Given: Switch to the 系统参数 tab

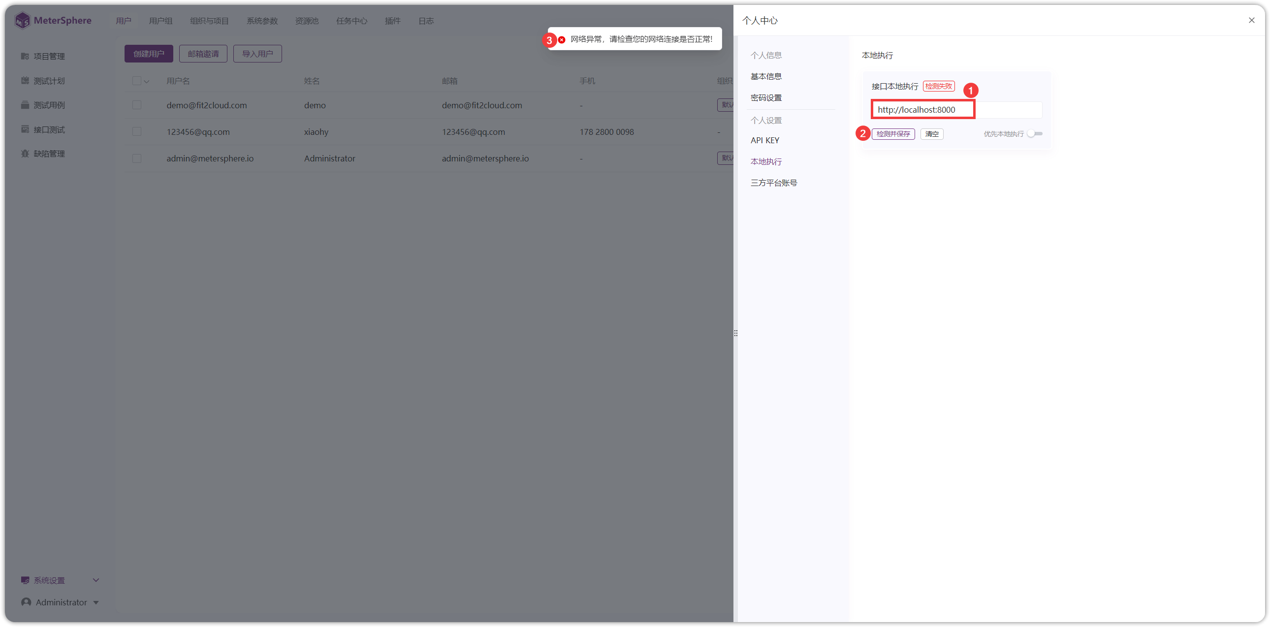Looking at the screenshot, I should [x=262, y=21].
